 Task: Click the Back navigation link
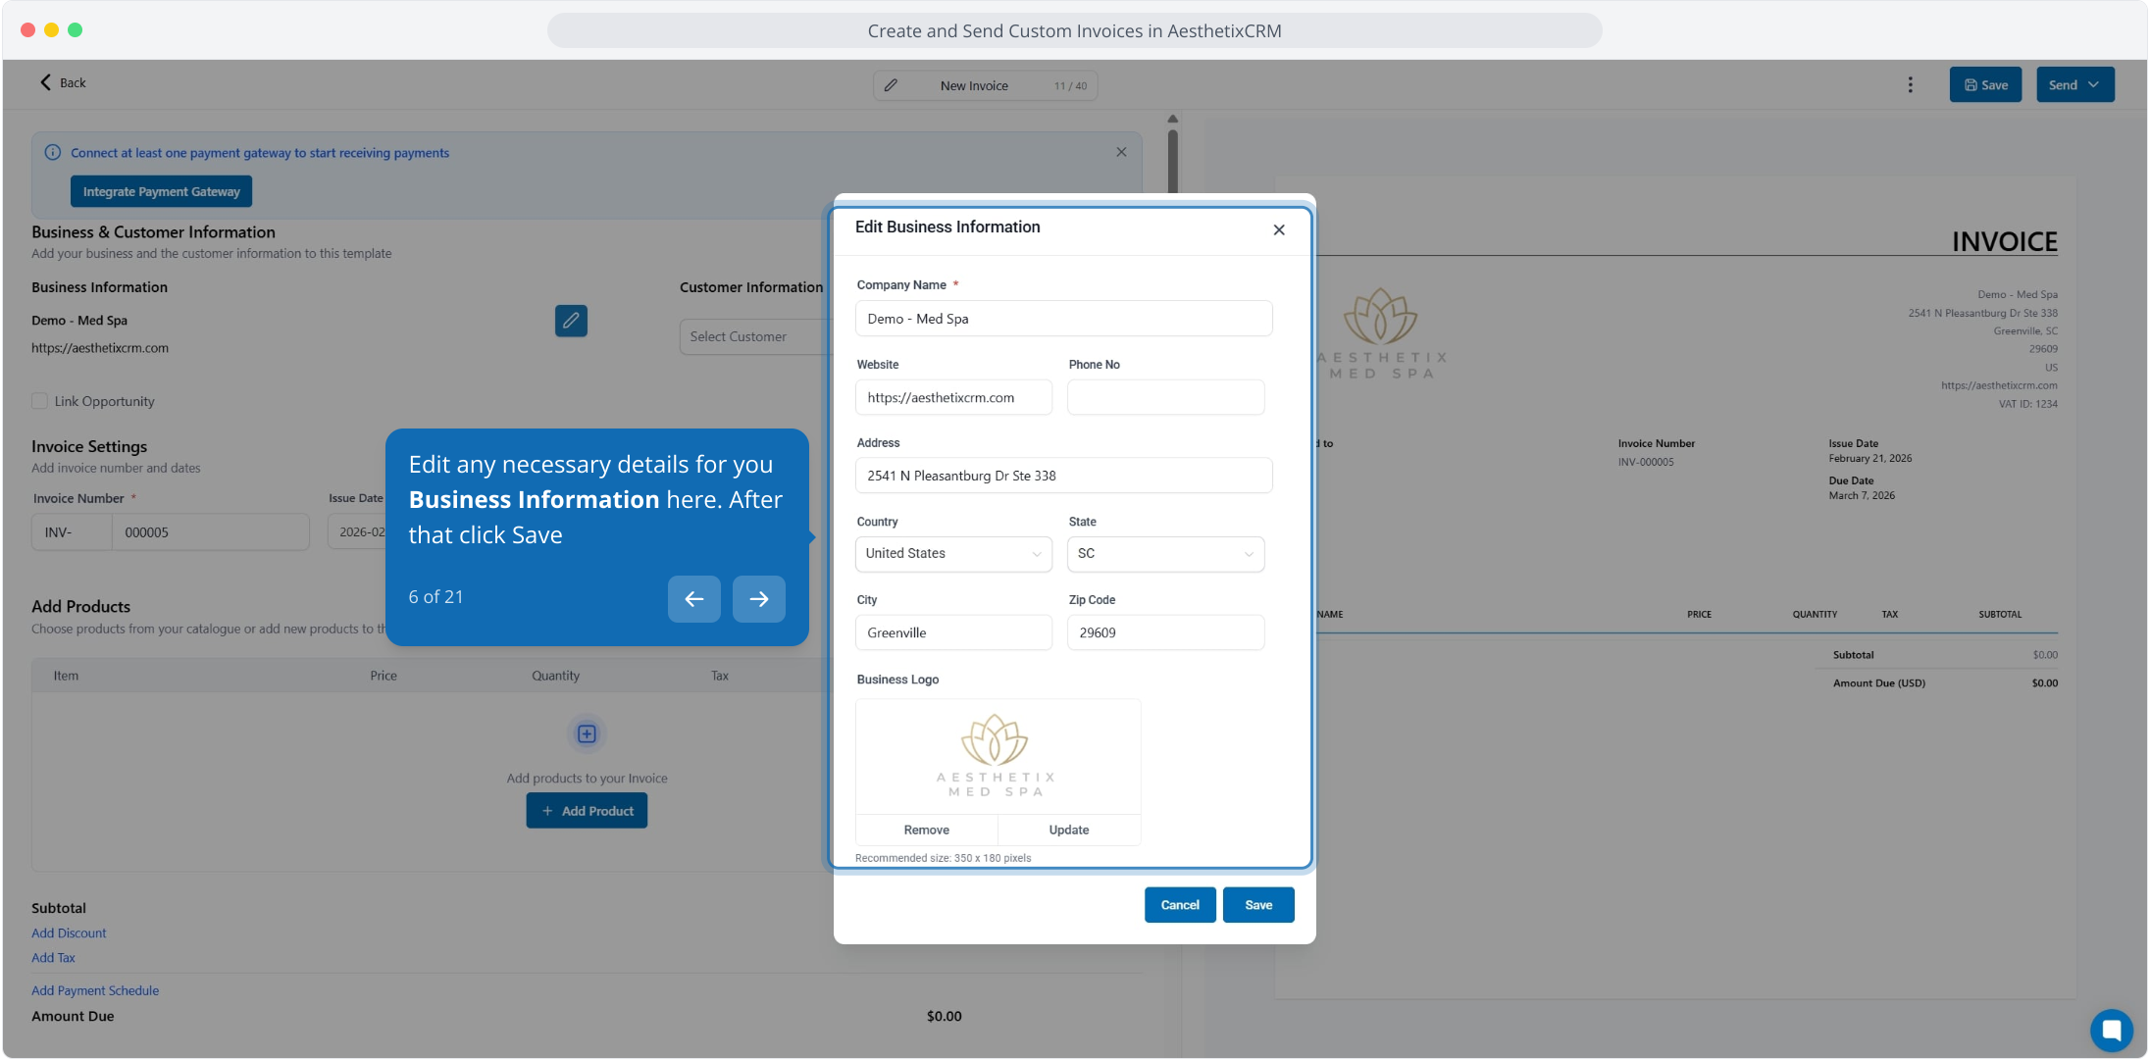(x=63, y=82)
